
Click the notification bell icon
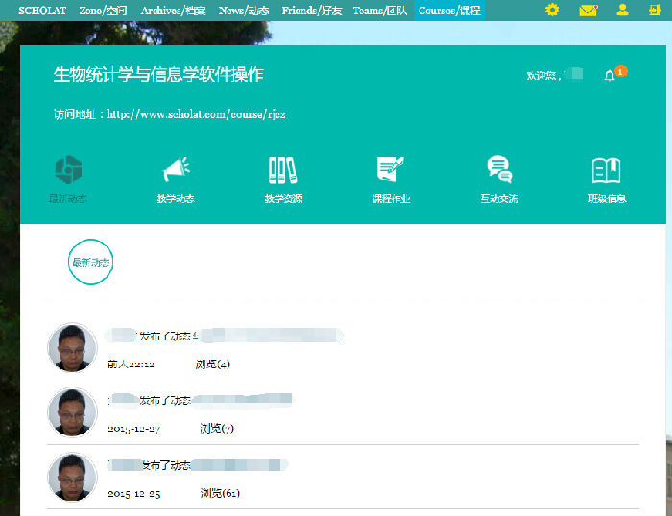tap(610, 76)
